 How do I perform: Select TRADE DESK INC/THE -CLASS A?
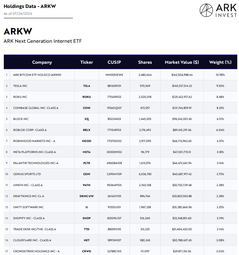[x=35, y=229]
